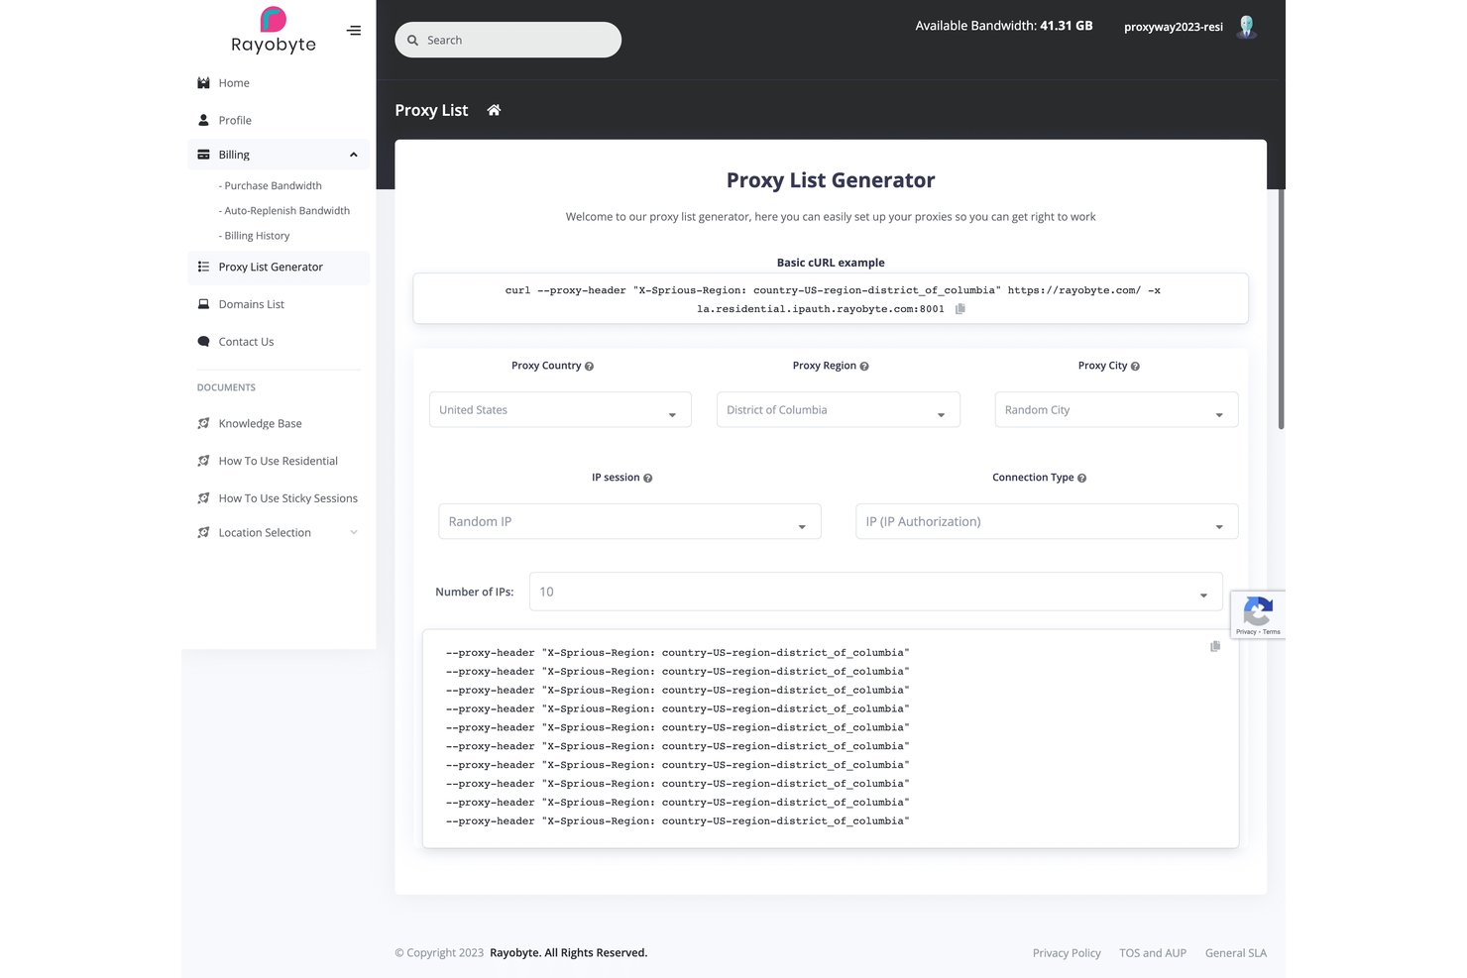The width and height of the screenshot is (1467, 978).
Task: Select Auto-Replenish Bandwidth submenu item
Action: pos(284,211)
